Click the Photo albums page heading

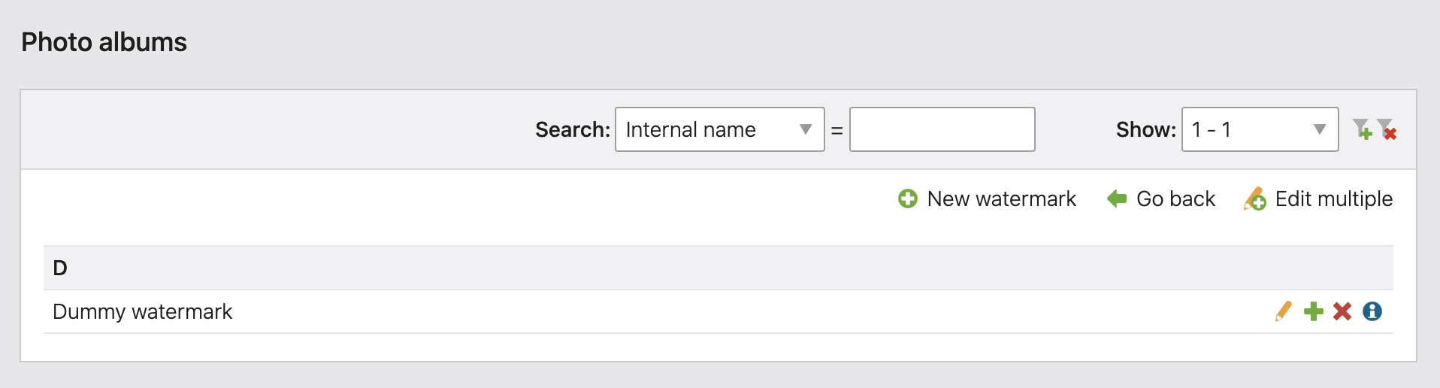(104, 42)
